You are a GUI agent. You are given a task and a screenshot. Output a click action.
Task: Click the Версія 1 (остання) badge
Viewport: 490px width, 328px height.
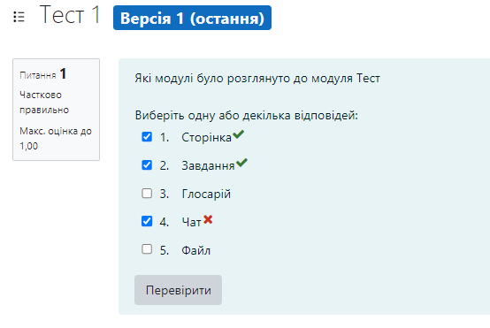192,18
